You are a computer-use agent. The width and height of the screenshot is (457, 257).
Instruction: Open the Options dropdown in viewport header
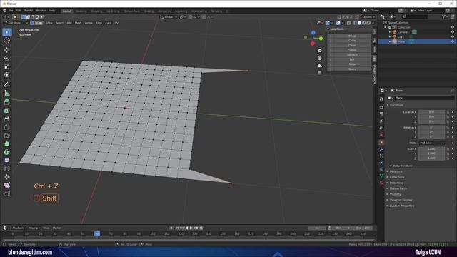368,17
